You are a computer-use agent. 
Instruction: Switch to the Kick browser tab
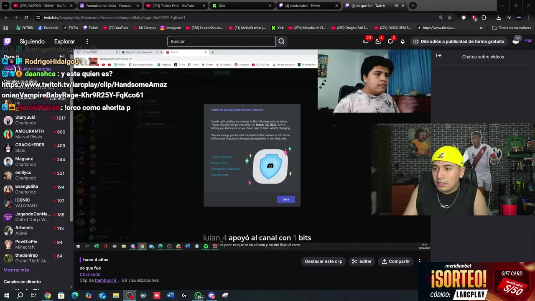(x=241, y=6)
